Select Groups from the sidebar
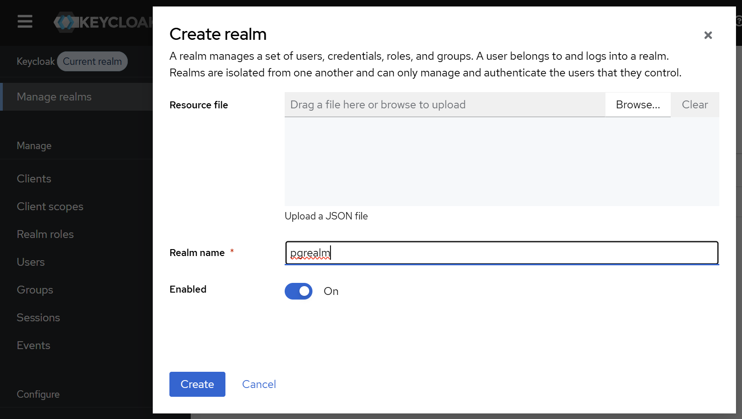742x419 pixels. click(35, 289)
